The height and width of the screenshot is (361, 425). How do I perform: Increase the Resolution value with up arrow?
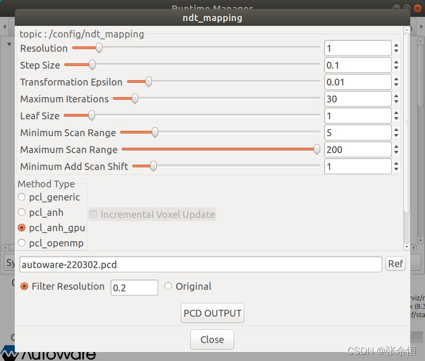[x=397, y=45]
